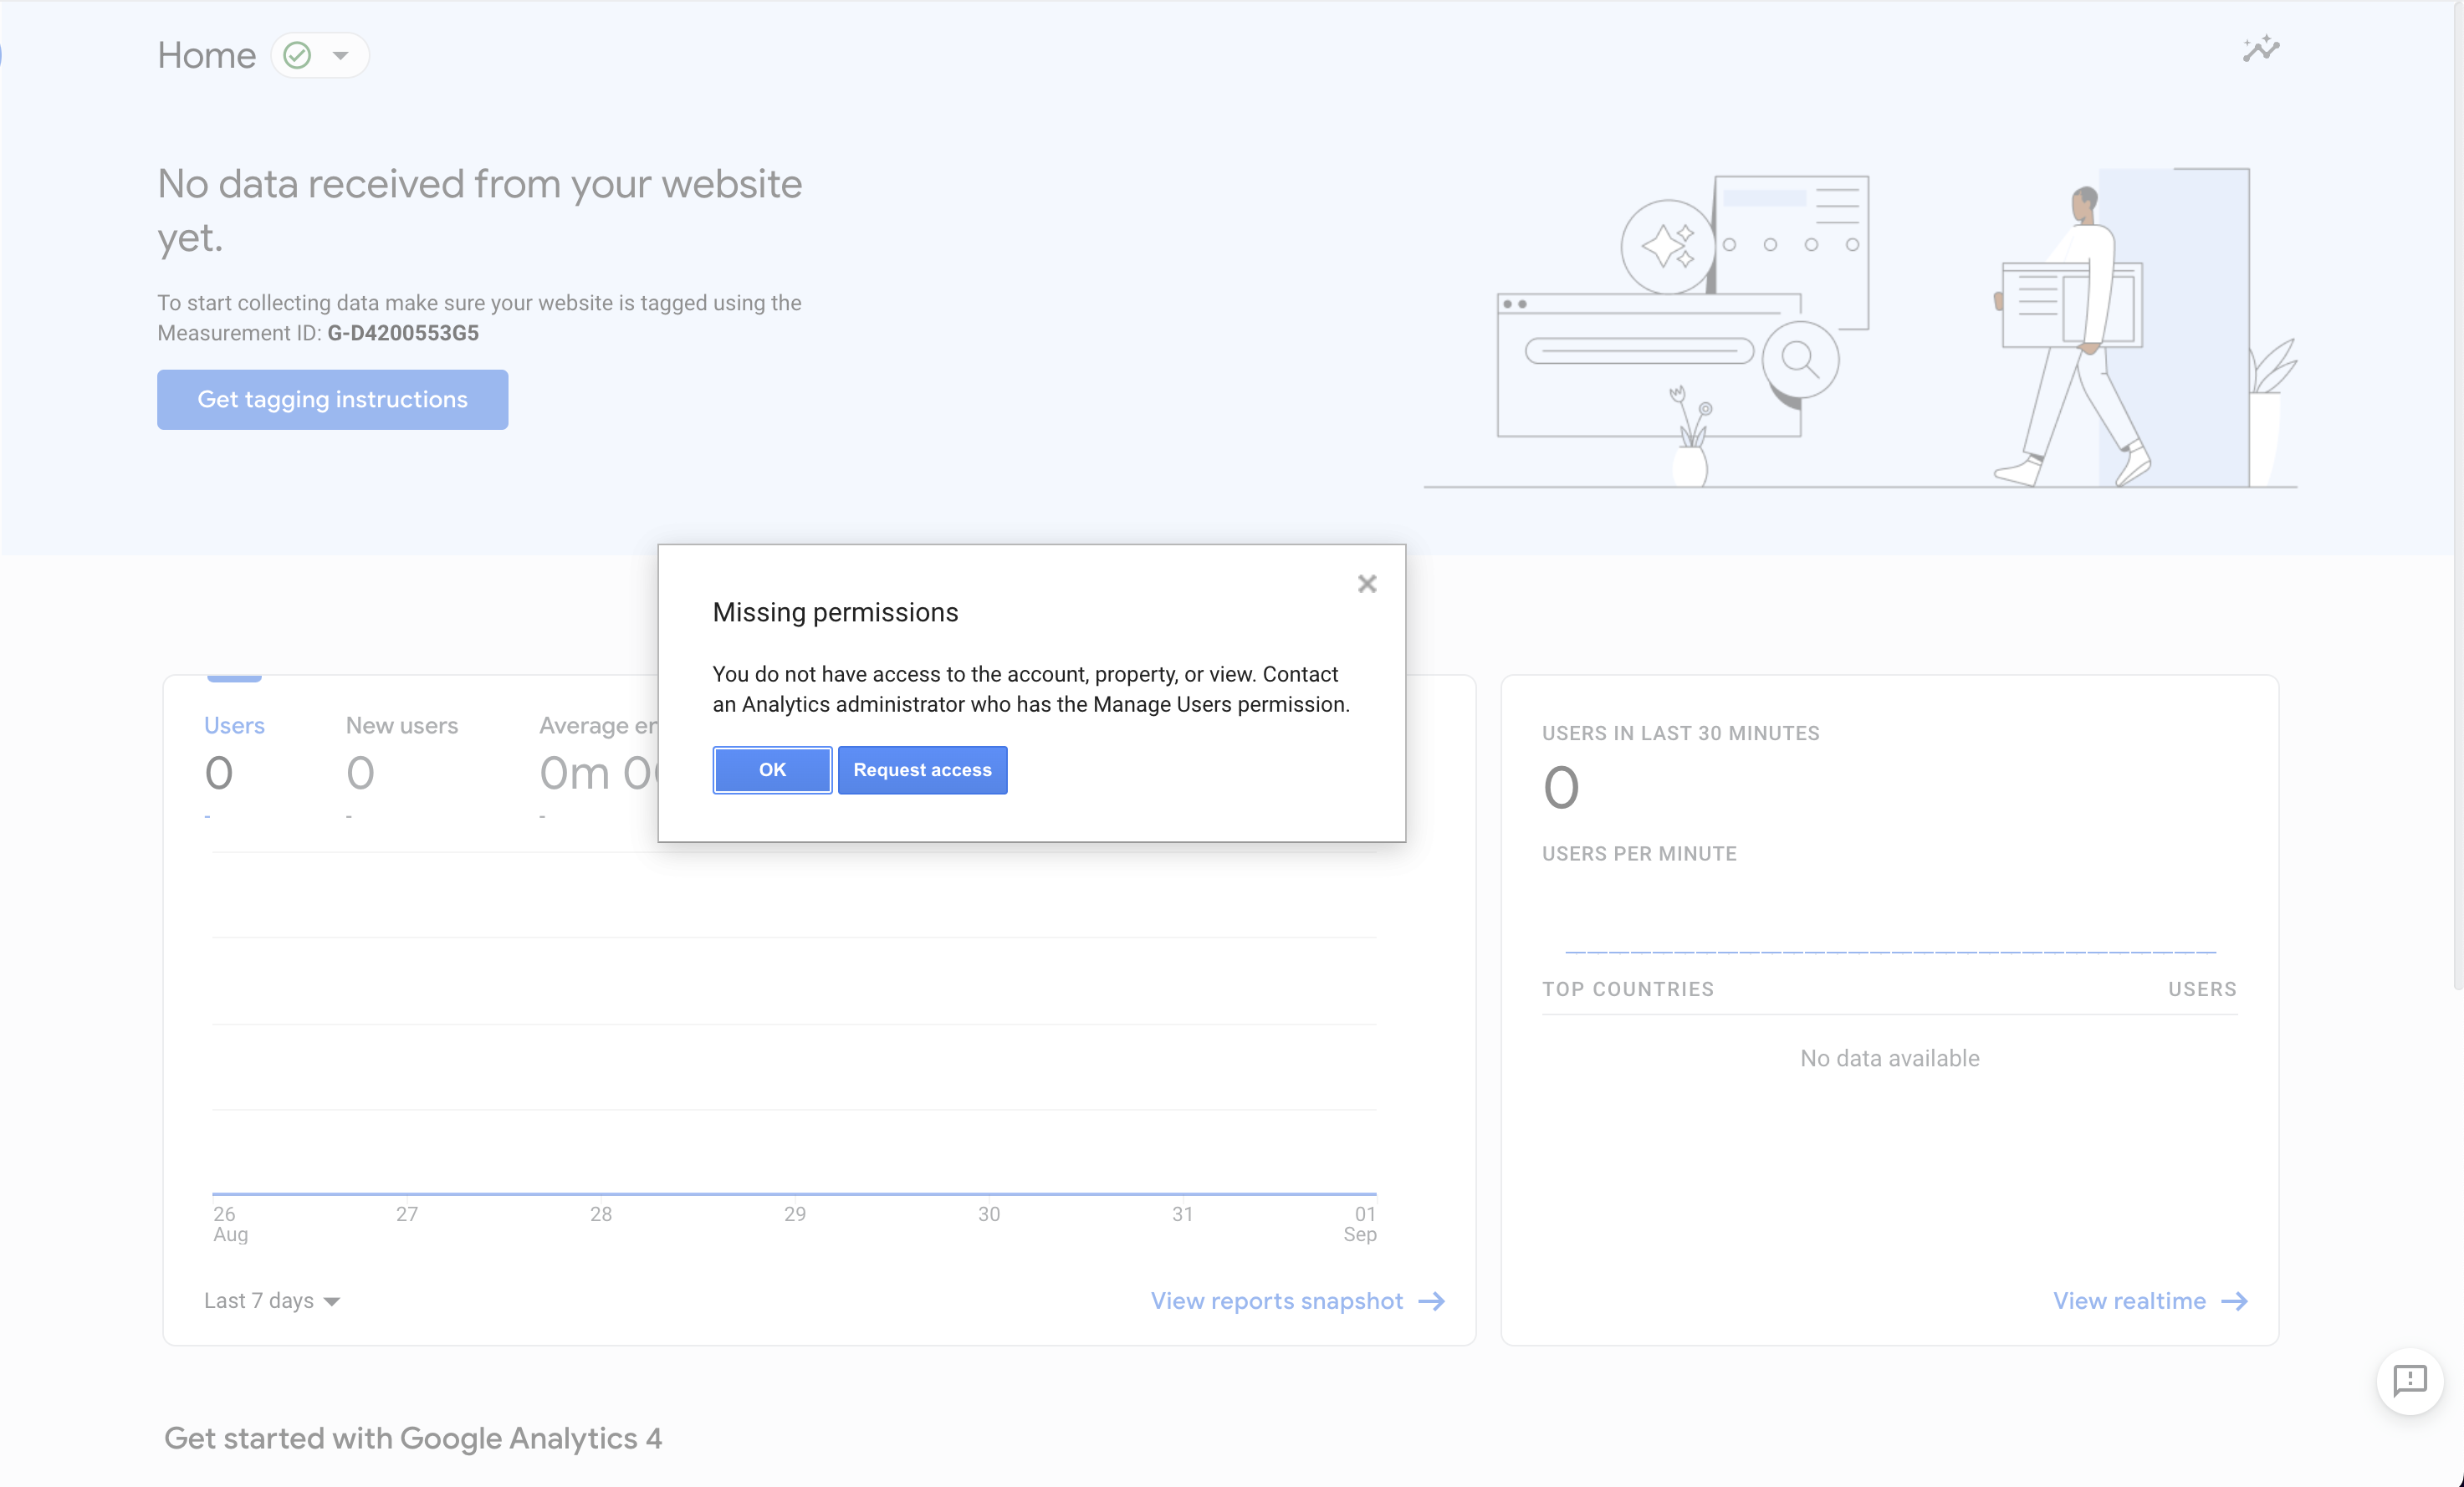Click Request access in the dialog

[922, 770]
